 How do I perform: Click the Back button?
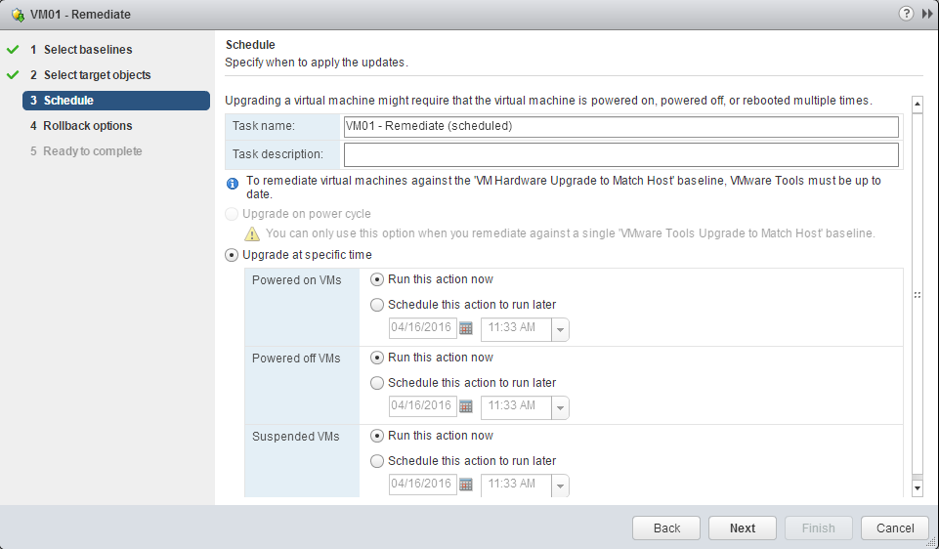pyautogui.click(x=666, y=528)
